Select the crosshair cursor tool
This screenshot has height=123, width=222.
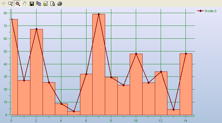point(4,3)
